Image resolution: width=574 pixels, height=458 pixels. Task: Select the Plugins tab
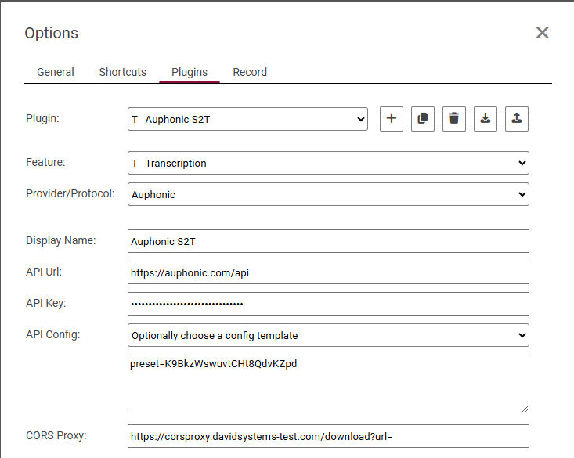(x=190, y=72)
